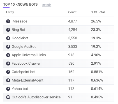The height and width of the screenshot is (104, 118).
Task: Select the Googlebot entity name
Action: [20, 38]
